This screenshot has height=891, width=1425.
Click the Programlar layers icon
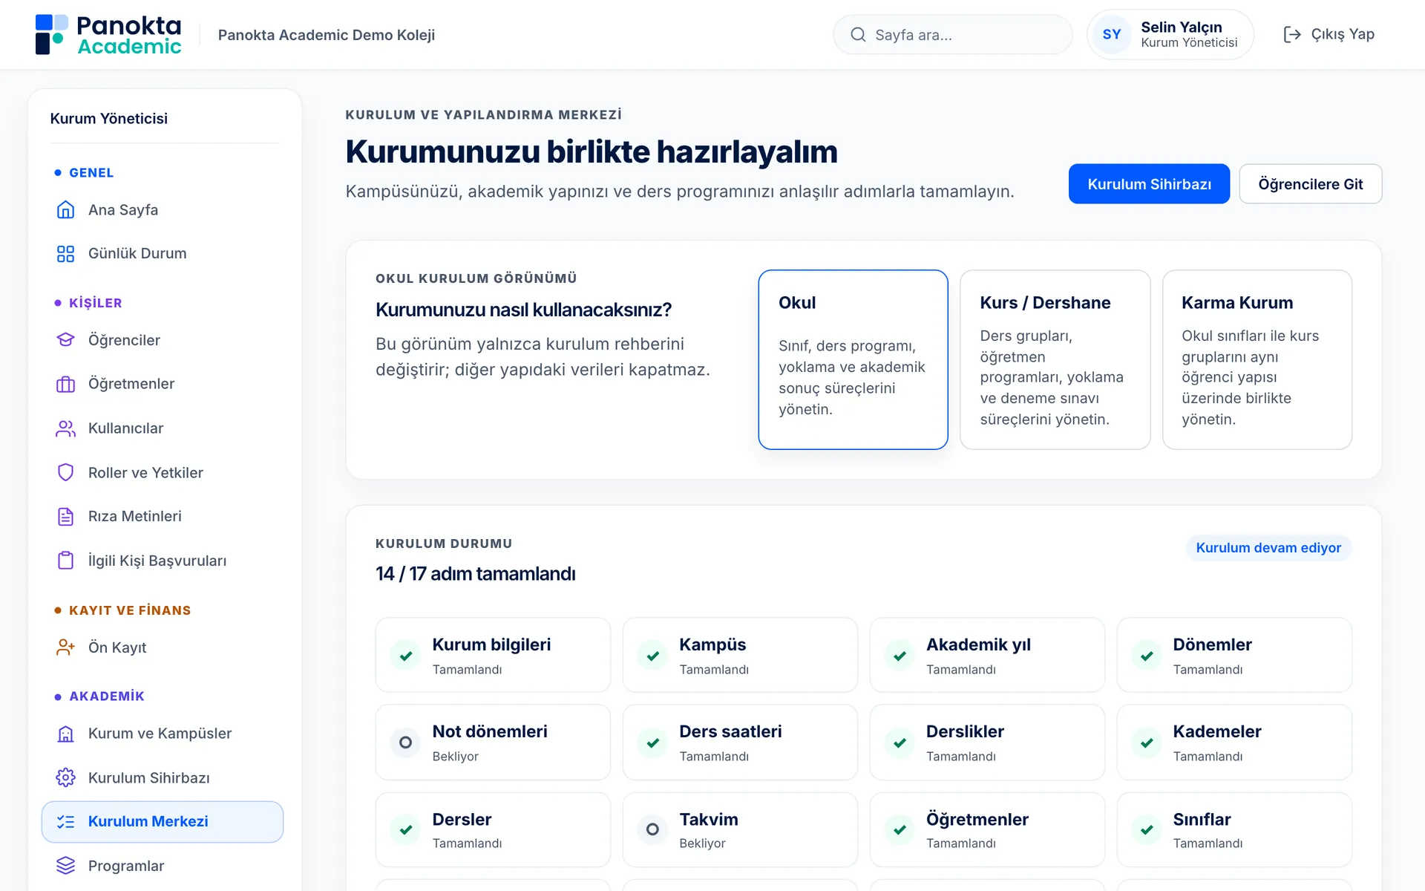(x=65, y=866)
